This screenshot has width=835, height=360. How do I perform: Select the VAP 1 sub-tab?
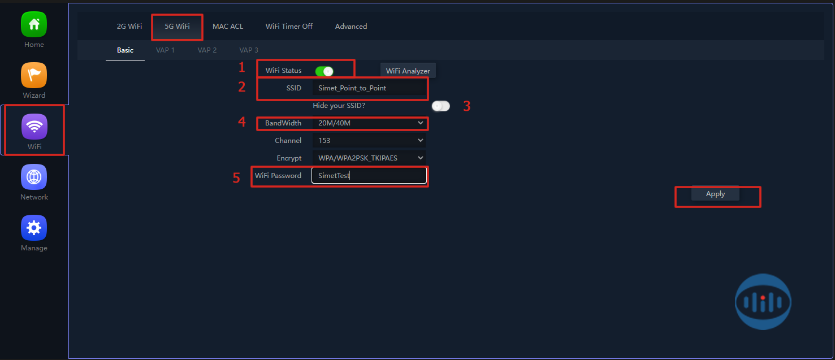(x=165, y=50)
